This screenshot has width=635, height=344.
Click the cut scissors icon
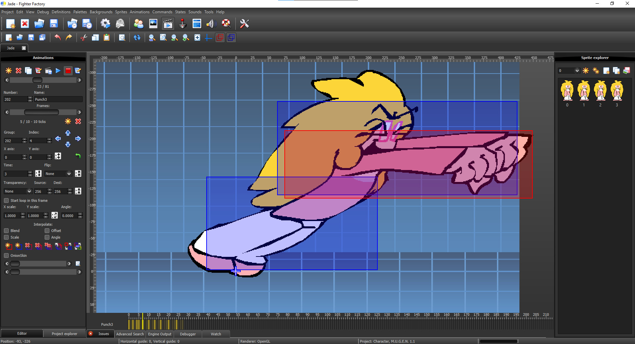tap(84, 37)
